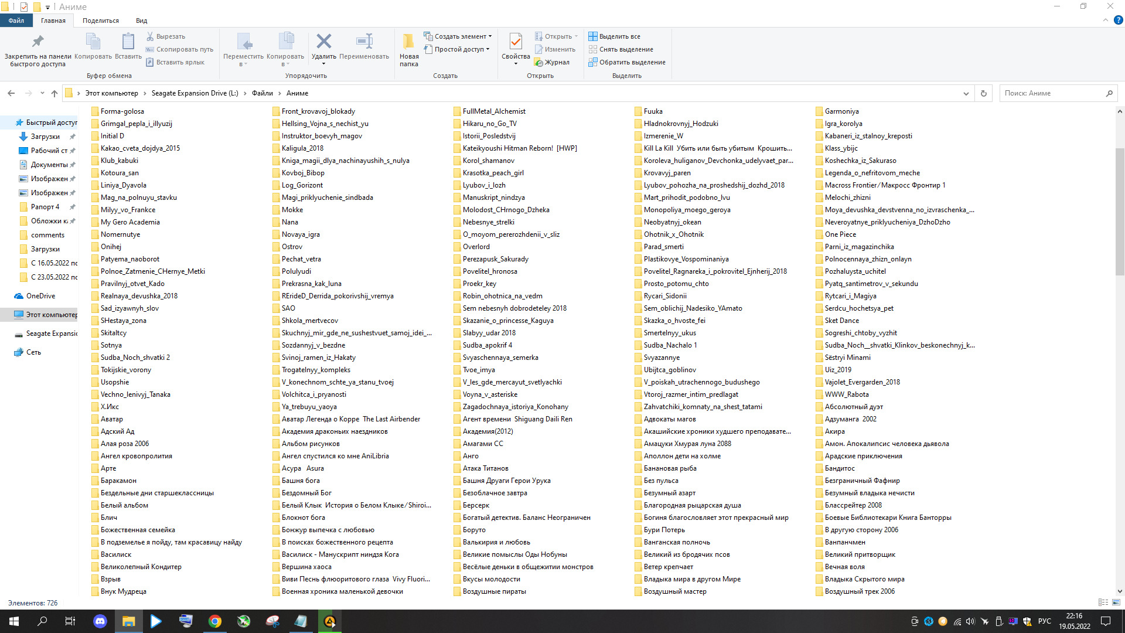The image size is (1125, 633).
Task: Go up one folder level arrow
Action: [x=54, y=93]
